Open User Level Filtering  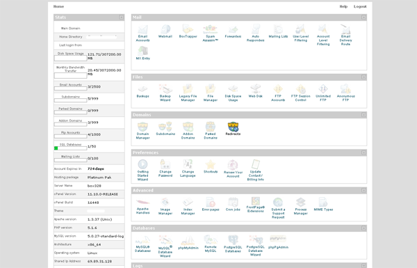point(300,33)
